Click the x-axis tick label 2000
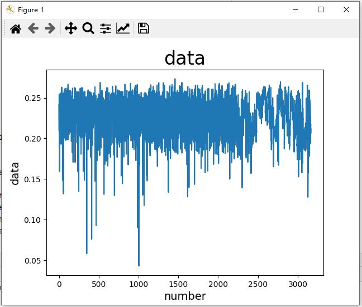362x307 pixels. click(x=218, y=284)
